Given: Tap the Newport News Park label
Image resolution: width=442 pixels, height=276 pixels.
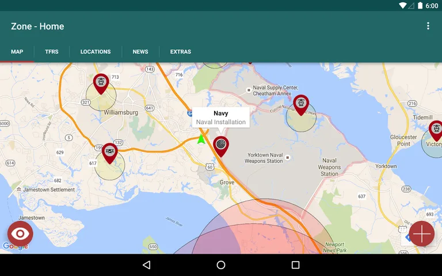Looking at the screenshot, I should [335, 247].
